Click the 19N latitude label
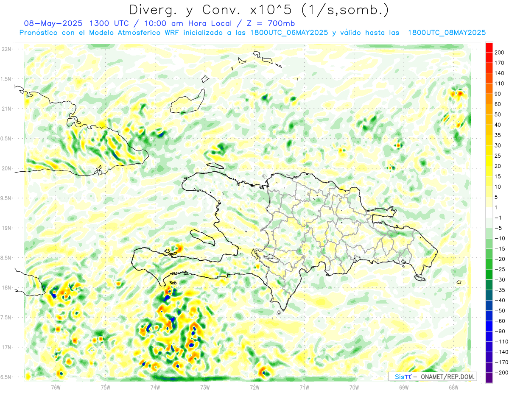This screenshot has width=509, height=393. (6, 228)
